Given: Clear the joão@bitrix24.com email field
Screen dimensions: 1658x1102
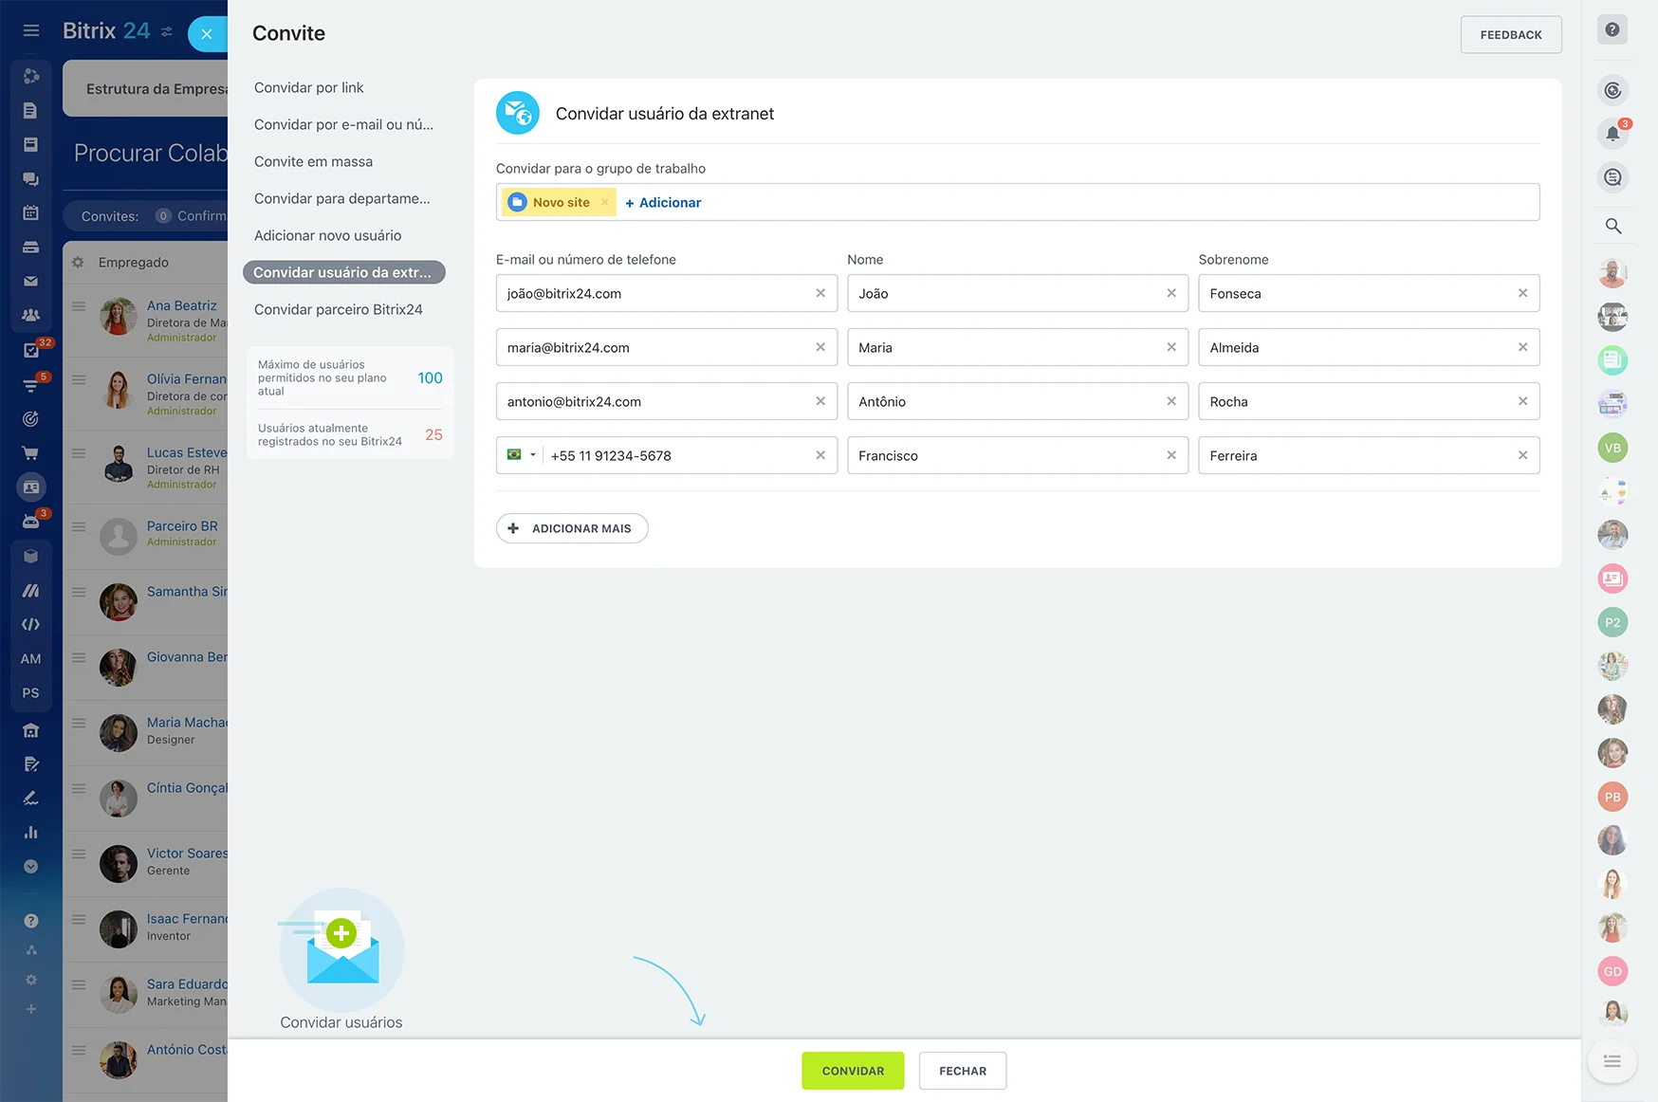Looking at the screenshot, I should (820, 294).
